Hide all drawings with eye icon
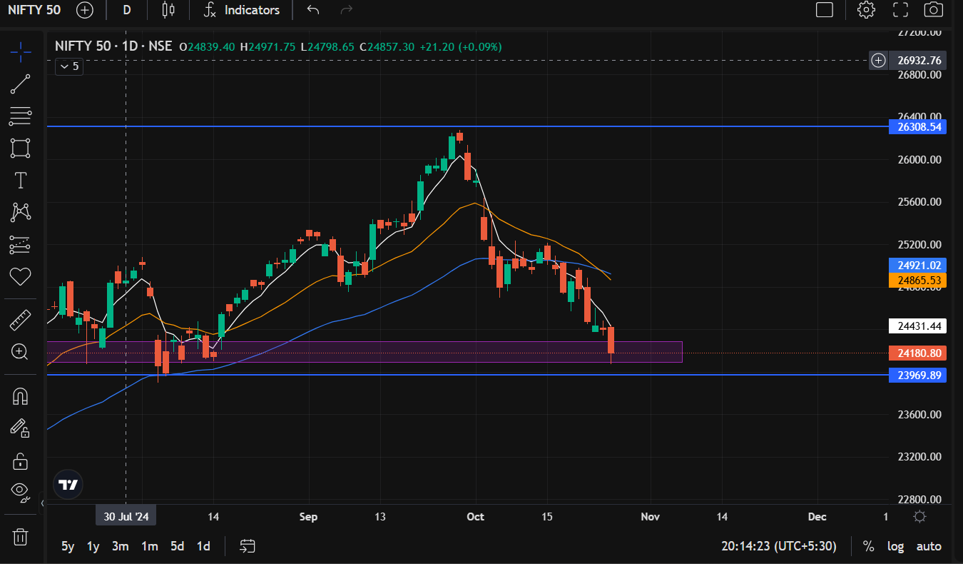Viewport: 963px width, 564px height. tap(21, 491)
